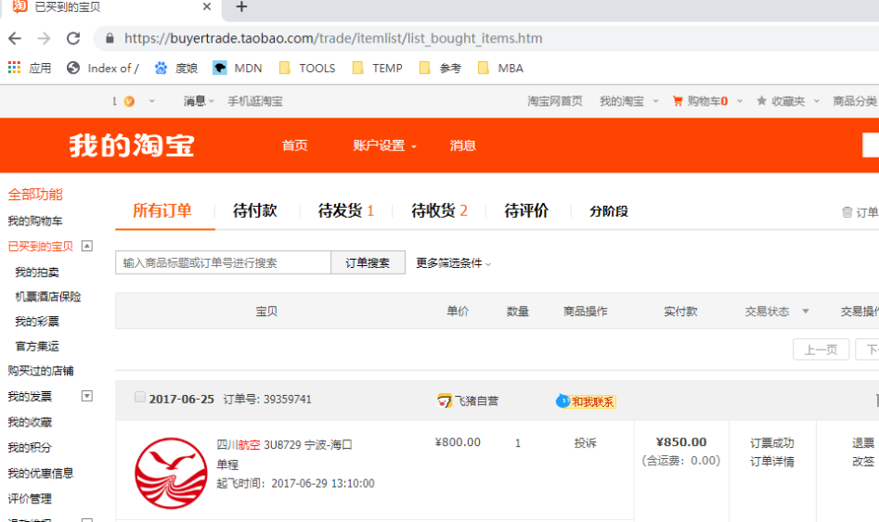Click 投诉 for the flight order
879x522 pixels.
tap(586, 443)
